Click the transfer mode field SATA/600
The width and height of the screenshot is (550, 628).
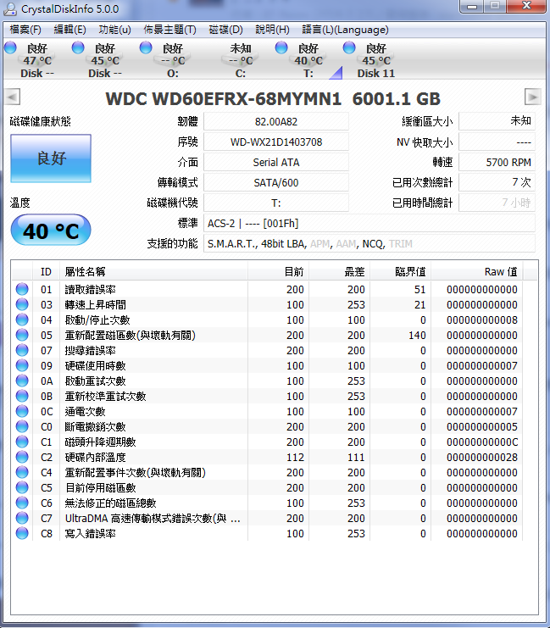(276, 182)
